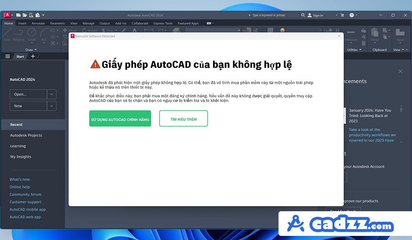The height and width of the screenshot is (240, 412).
Task: Switch to the Start document tab
Action: coord(20,56)
